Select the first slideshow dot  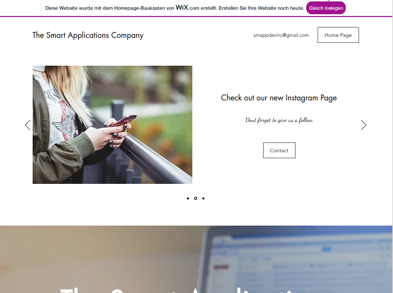click(188, 198)
